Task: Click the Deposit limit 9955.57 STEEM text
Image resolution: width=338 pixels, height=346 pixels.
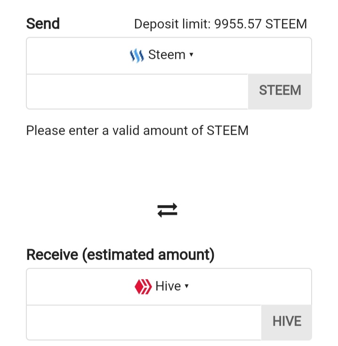Action: [x=221, y=24]
